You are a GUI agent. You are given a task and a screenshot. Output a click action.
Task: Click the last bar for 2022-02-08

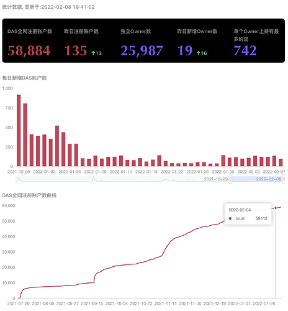[281, 163]
